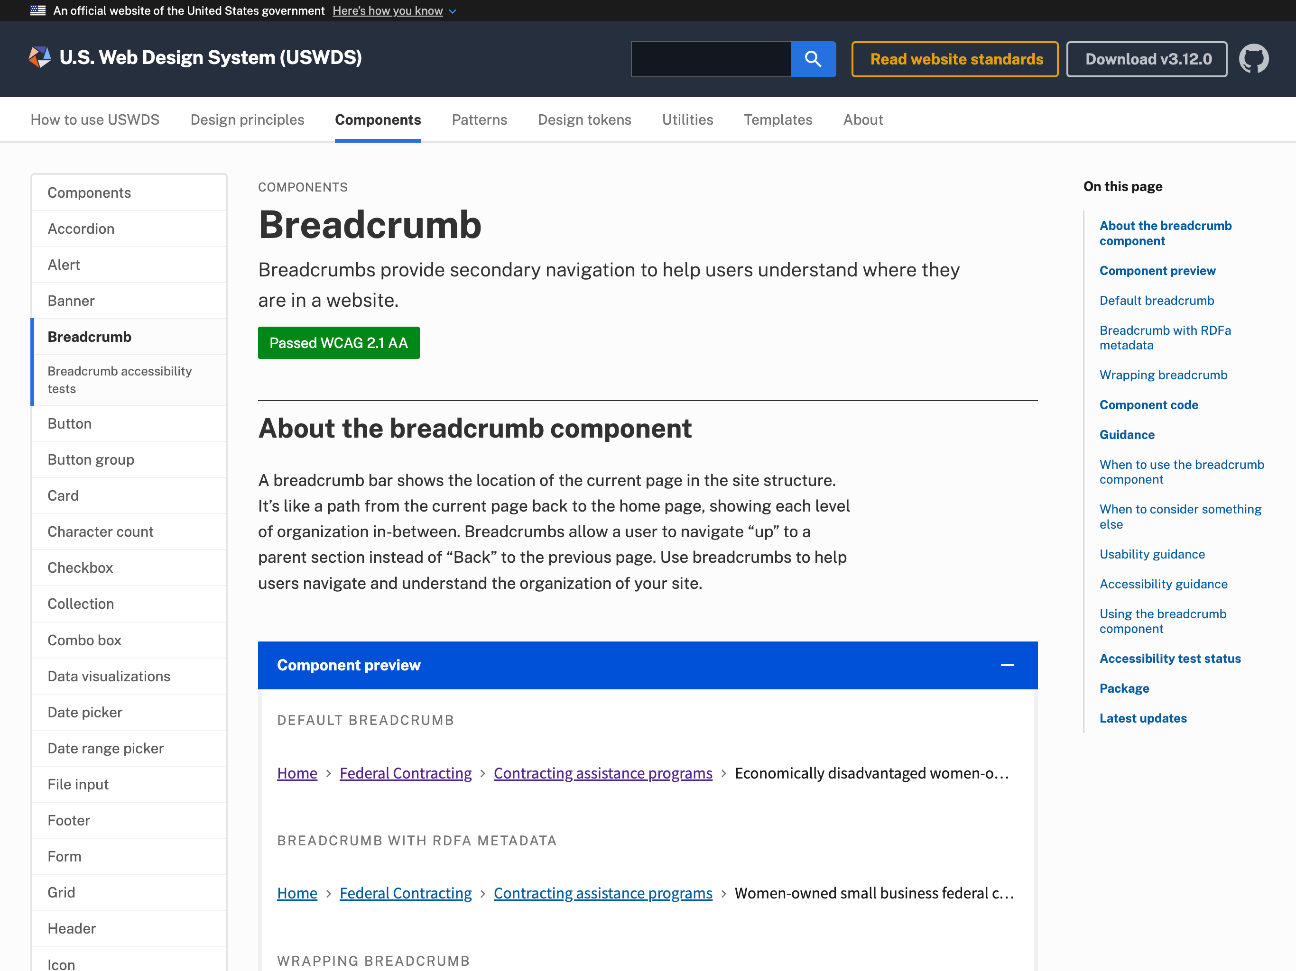Click Contracting assistance programs in default breadcrumb
Screen dimensions: 1296x971
pos(603,773)
